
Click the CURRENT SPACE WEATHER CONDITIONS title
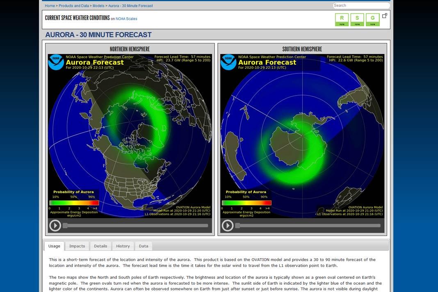point(78,18)
